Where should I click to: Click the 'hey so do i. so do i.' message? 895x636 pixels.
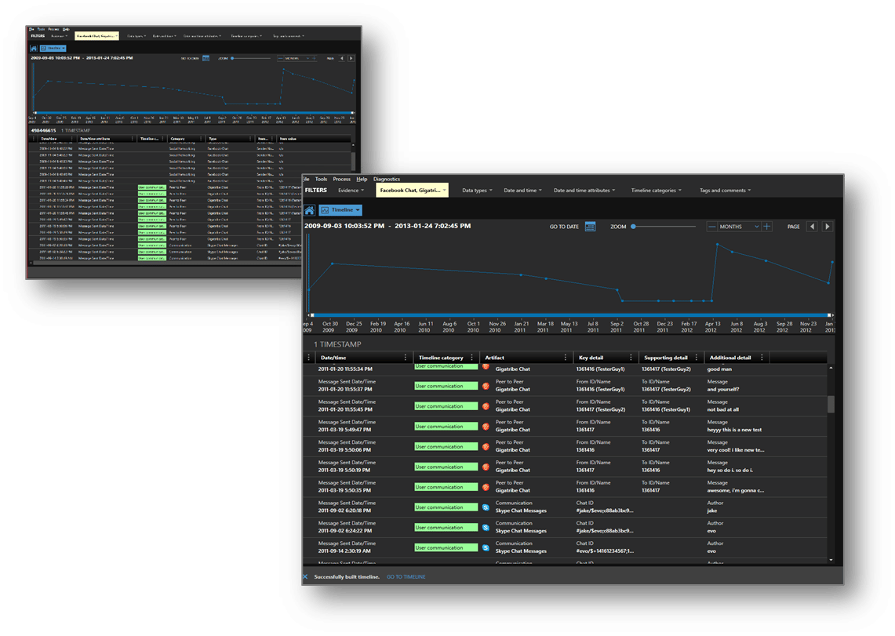[x=729, y=470]
